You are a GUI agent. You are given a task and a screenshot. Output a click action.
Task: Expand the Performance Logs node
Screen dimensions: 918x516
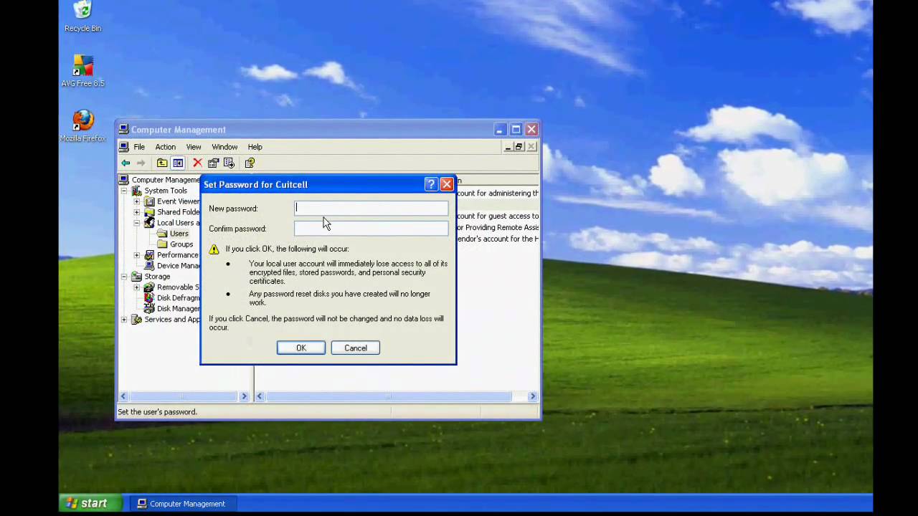tap(137, 255)
